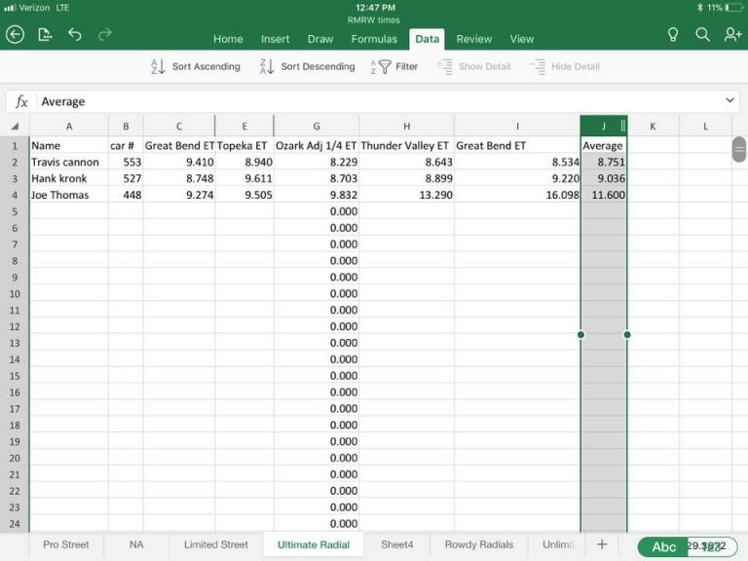Open the Insert ribbon tab
Image resolution: width=748 pixels, height=561 pixels.
point(276,39)
